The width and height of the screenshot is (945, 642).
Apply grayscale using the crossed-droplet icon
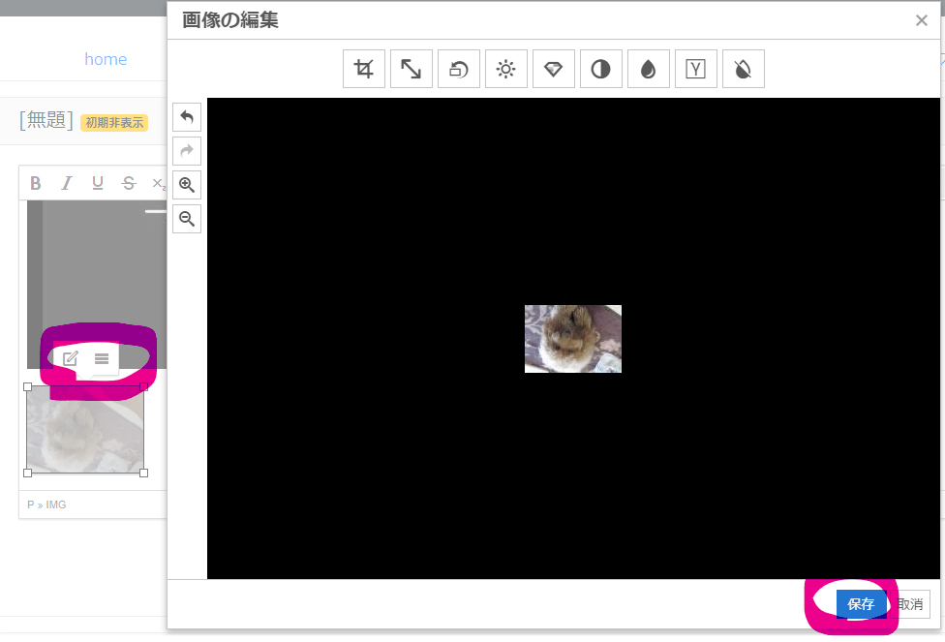click(743, 68)
